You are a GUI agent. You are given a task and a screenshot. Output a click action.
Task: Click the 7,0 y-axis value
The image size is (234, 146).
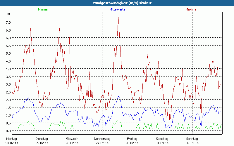click(8, 22)
